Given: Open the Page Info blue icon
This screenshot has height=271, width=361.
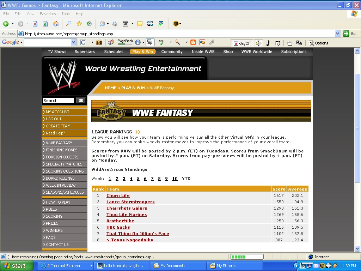Looking at the screenshot, I should coord(138,42).
